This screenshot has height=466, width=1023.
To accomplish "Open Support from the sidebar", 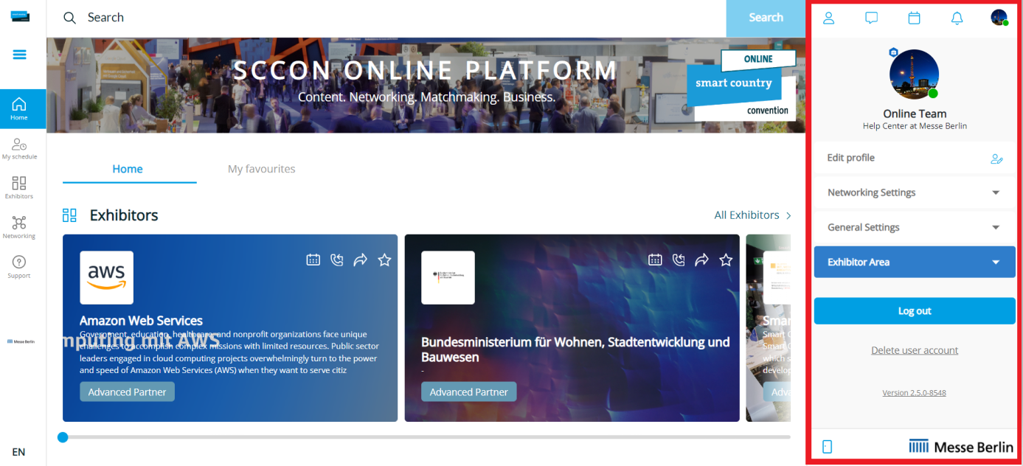I will [x=19, y=266].
